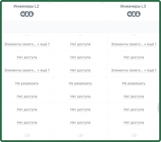Image resolution: width=161 pixels, height=142 pixels.
Task: Open 'Не разрешать' selector in Инженеры L3 column
Action: pyautogui.click(x=134, y=83)
